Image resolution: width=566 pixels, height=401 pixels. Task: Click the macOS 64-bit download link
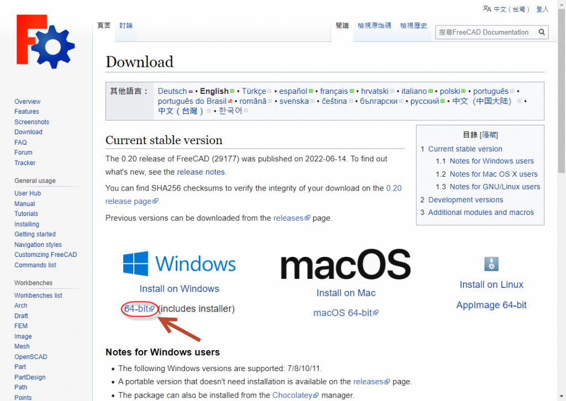point(343,313)
